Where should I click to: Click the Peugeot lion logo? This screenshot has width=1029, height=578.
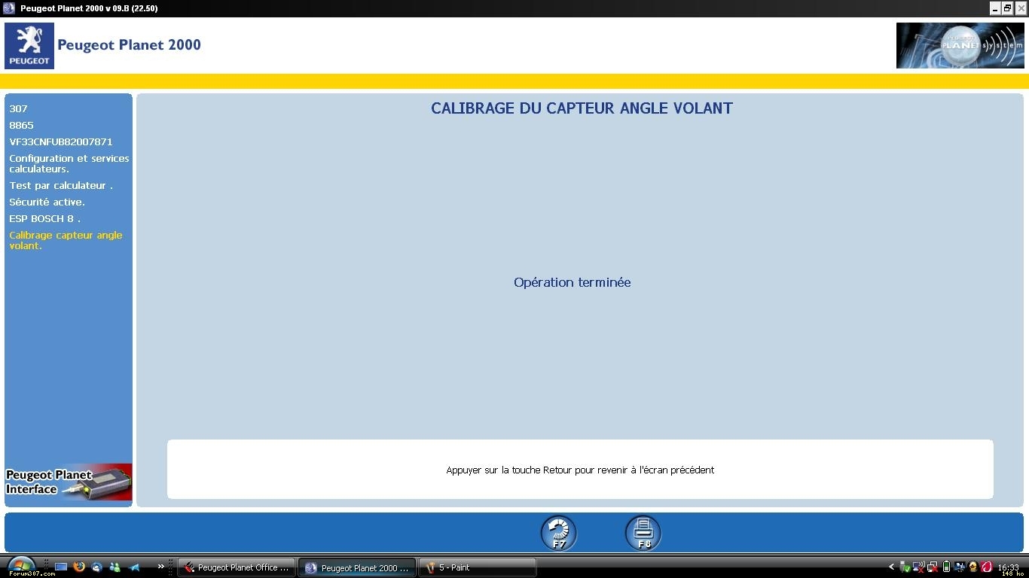click(29, 46)
